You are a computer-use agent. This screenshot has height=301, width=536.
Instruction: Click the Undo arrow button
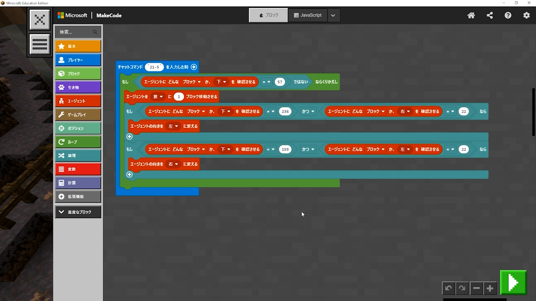(x=448, y=288)
